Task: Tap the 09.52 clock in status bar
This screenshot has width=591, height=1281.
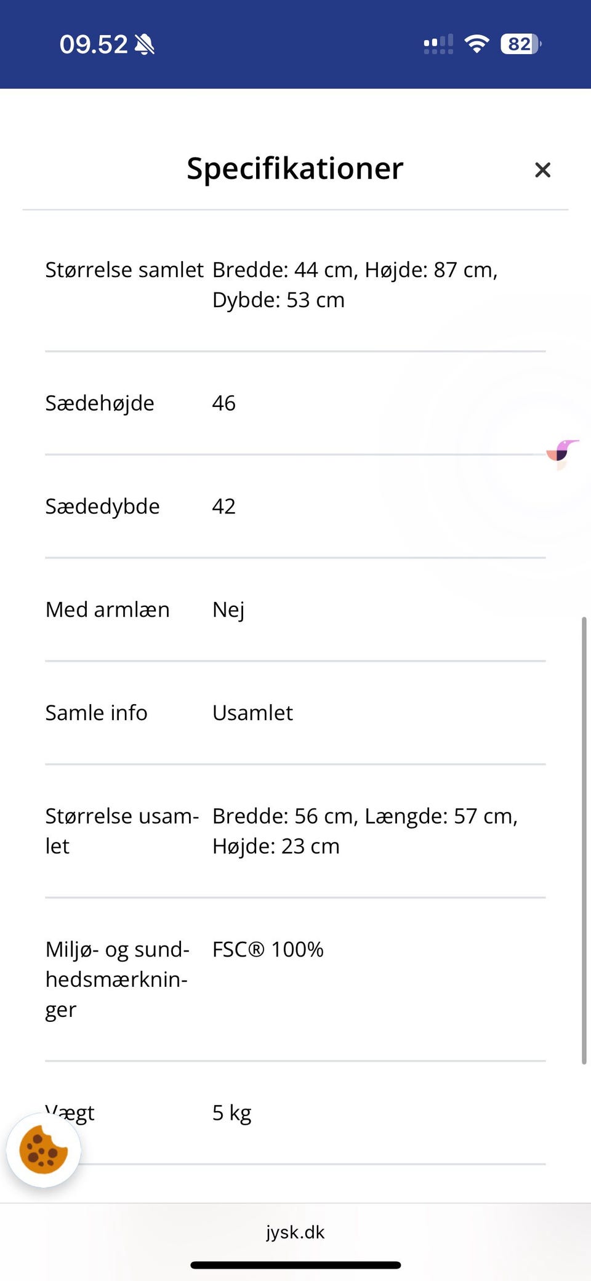Action: [x=94, y=44]
